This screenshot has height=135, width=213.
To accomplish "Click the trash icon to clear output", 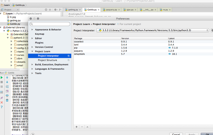I will 7,100.
